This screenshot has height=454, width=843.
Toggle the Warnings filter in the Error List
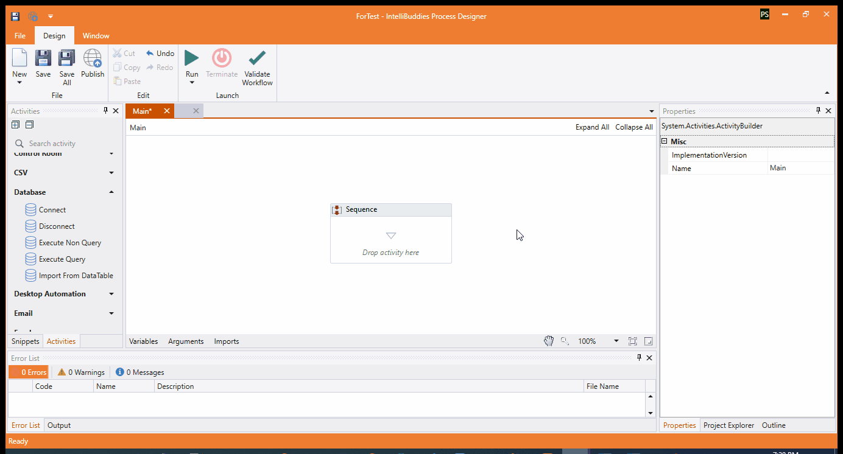(x=80, y=371)
